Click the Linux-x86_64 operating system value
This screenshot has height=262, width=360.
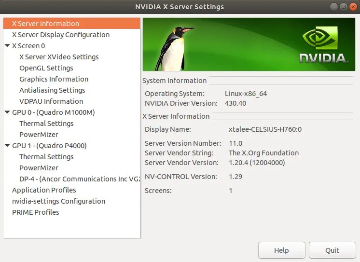246,94
